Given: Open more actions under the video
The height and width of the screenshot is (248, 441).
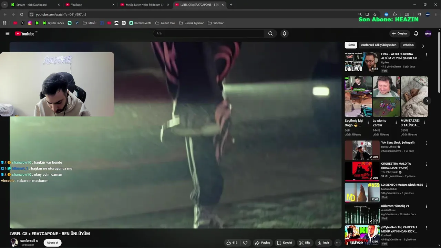Looking at the screenshot, I should click(x=338, y=243).
